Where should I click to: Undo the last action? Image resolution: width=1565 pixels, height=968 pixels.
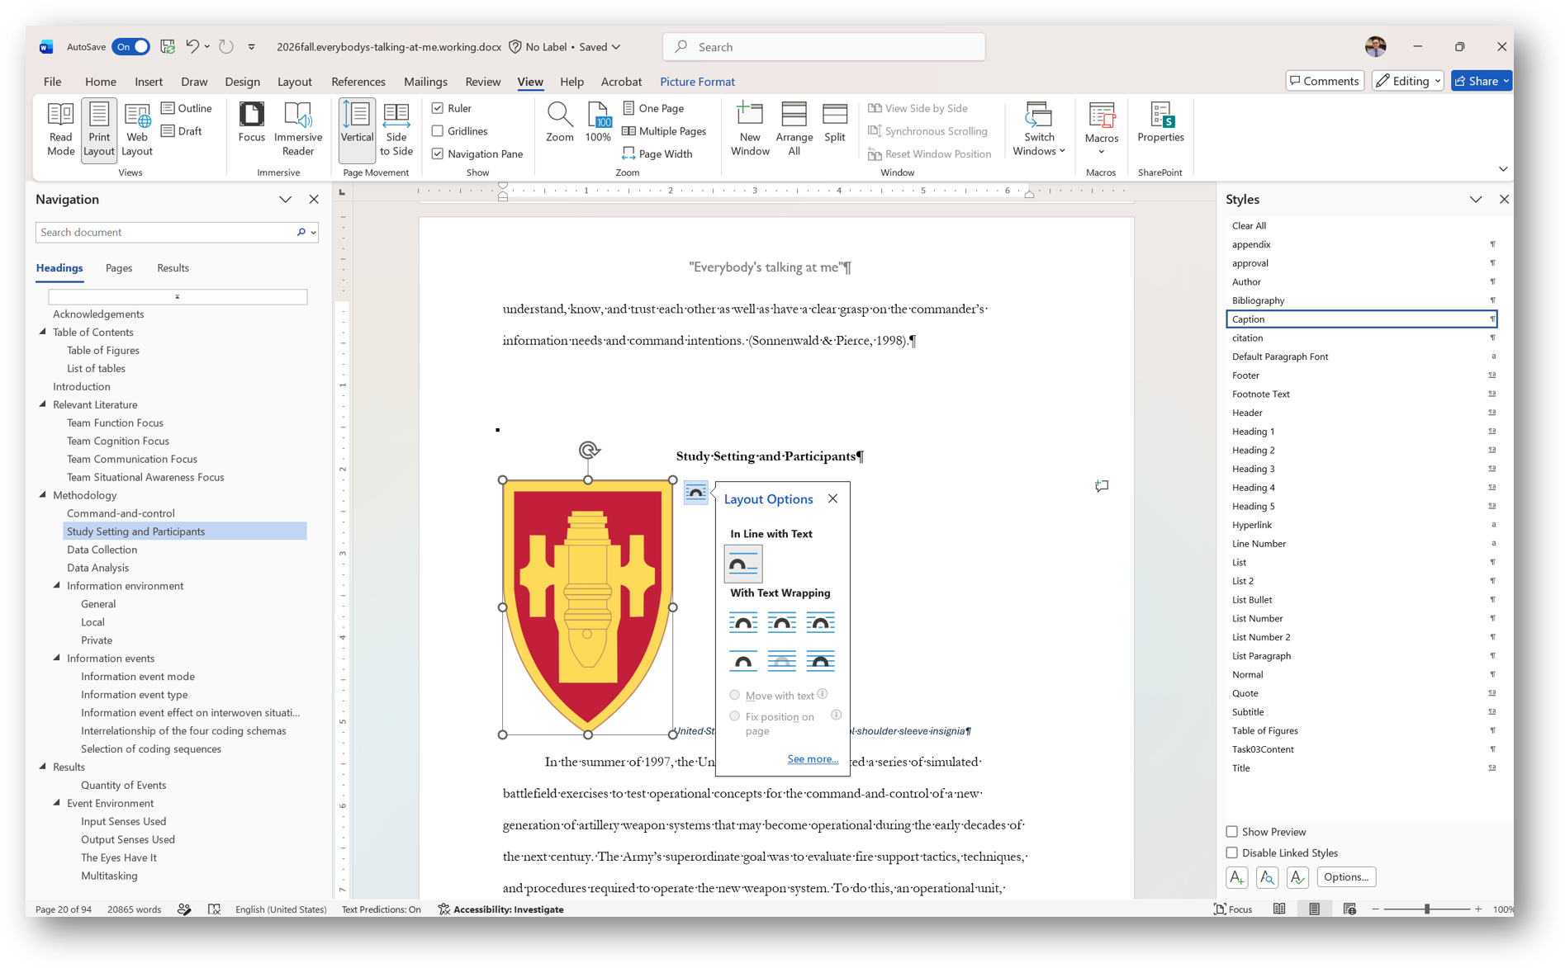pos(192,47)
